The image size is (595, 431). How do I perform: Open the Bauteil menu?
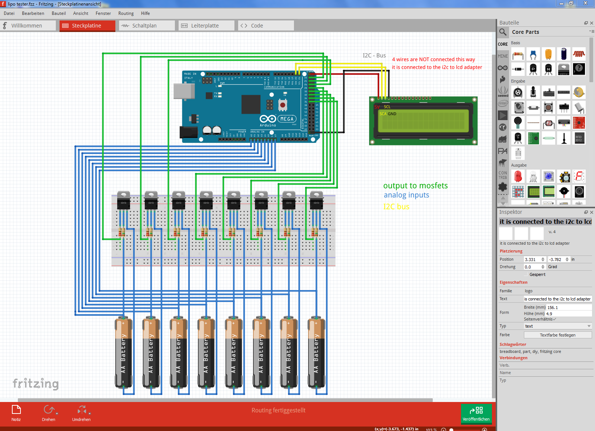tap(59, 13)
